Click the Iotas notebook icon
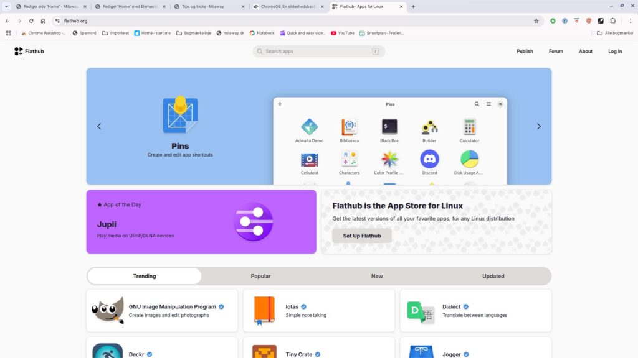Viewport: 638px width, 358px height. click(x=264, y=310)
